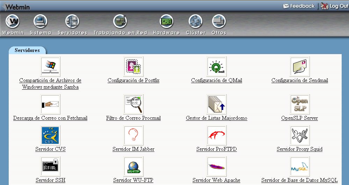Viewport: 349px width, 185px height.
Task: Open the MySQL database server icon
Action: 300,166
